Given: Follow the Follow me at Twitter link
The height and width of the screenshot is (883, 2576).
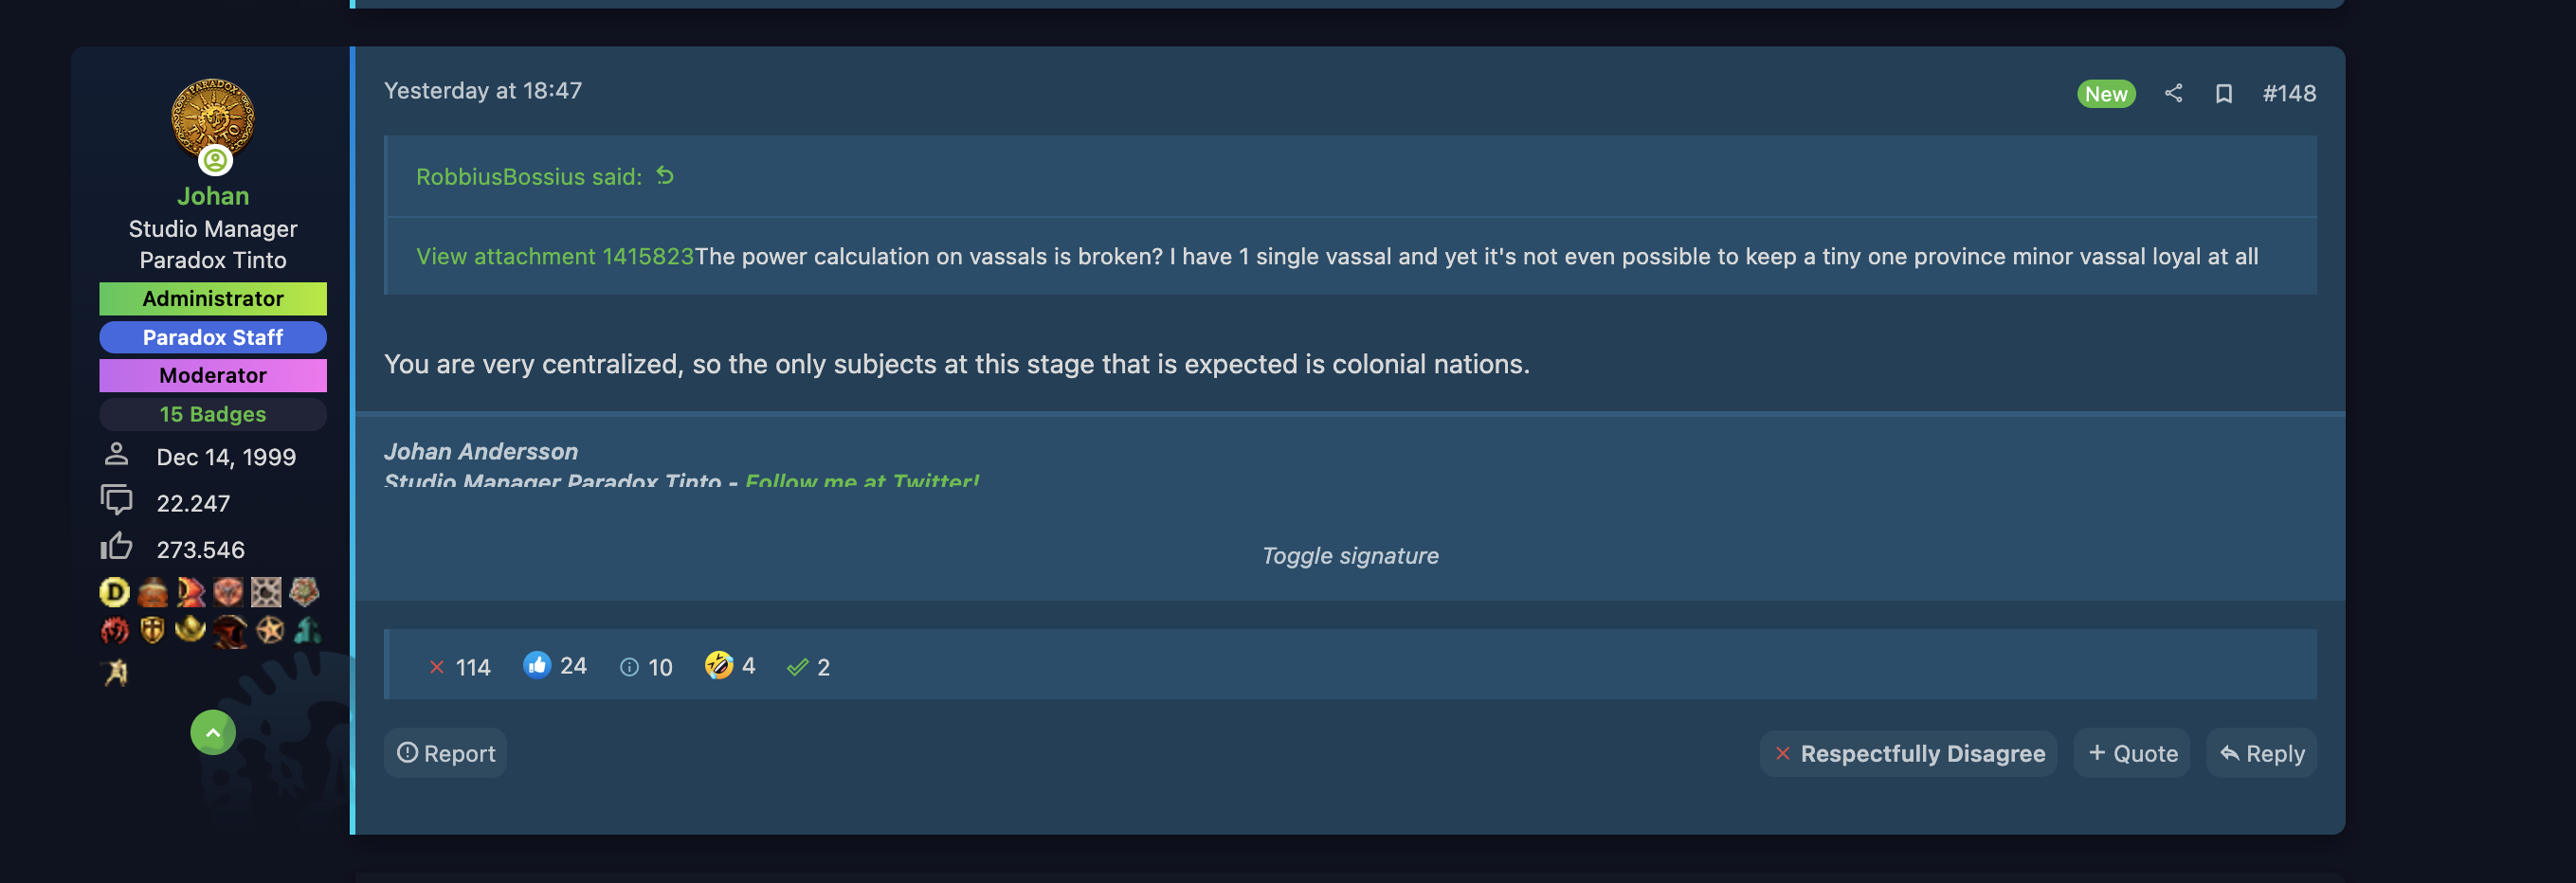Looking at the screenshot, I should (x=862, y=479).
